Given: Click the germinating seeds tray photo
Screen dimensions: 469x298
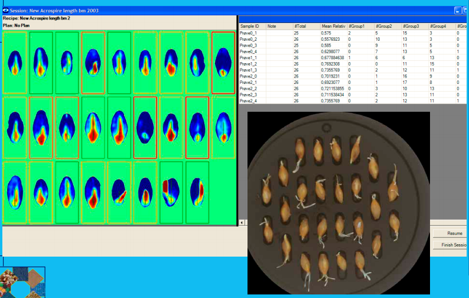Looking at the screenshot, I should (338, 204).
